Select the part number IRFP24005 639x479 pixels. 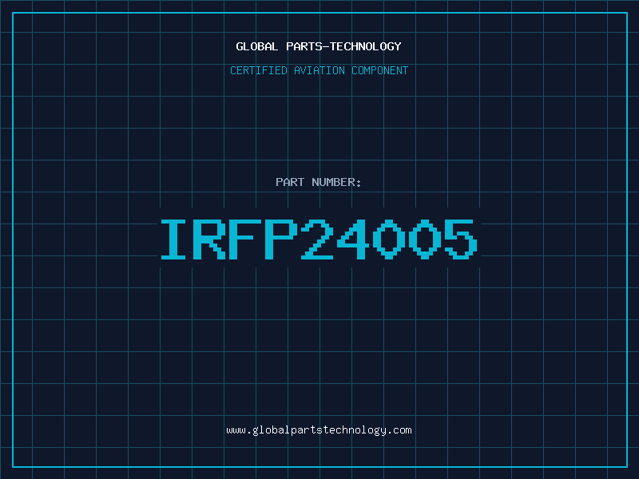pos(319,239)
